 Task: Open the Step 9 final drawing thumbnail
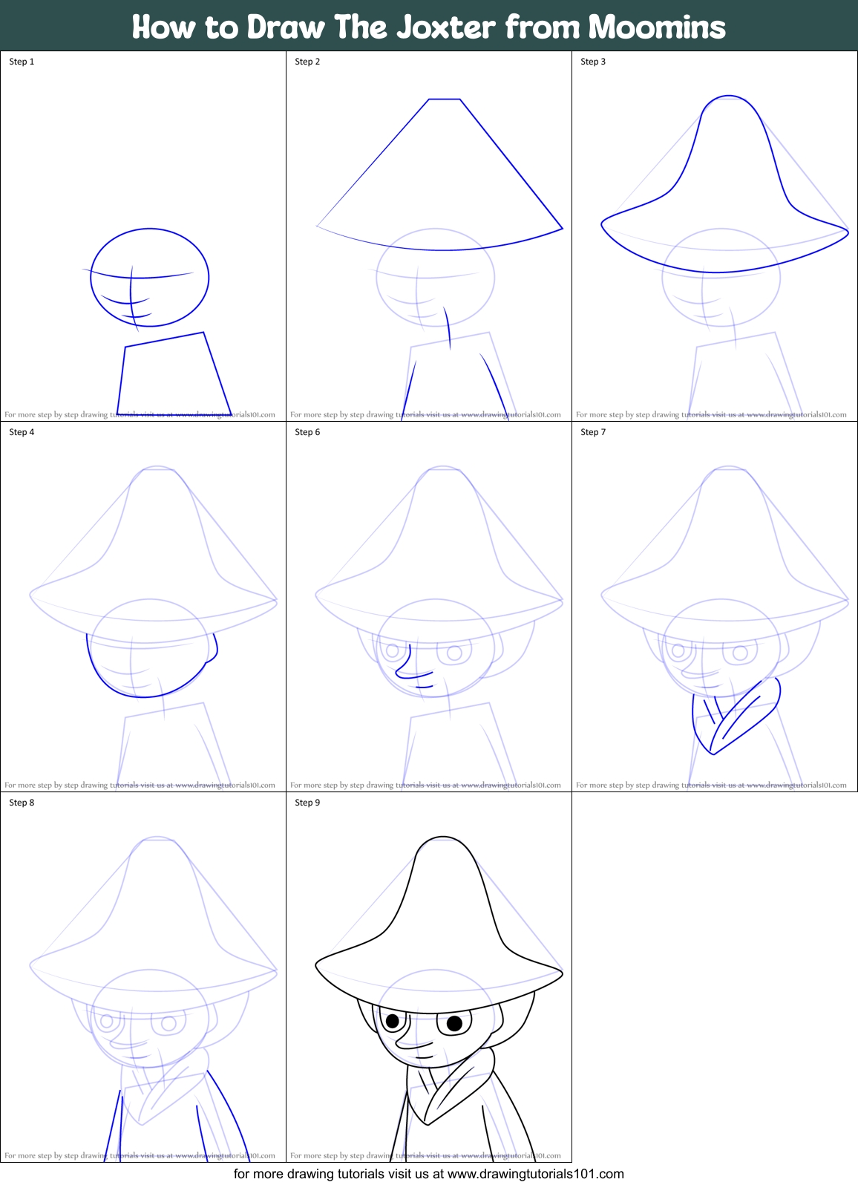pyautogui.click(x=429, y=977)
